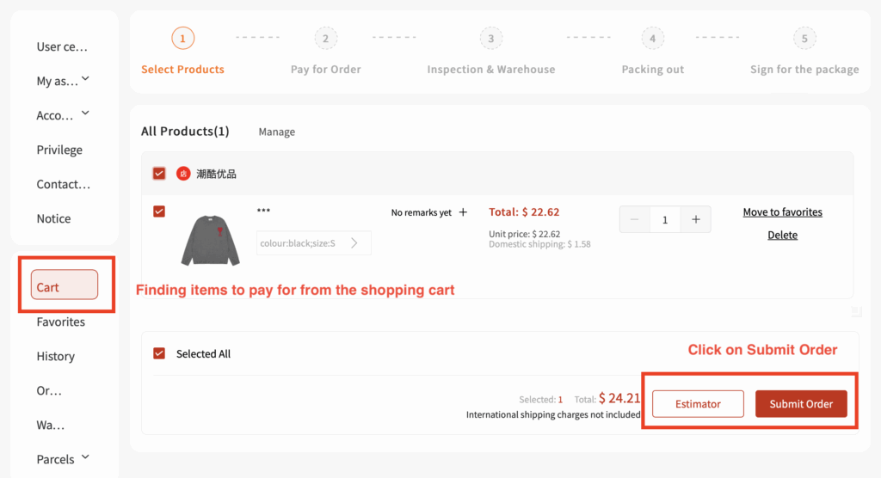Decrease quantity with minus button

[634, 219]
